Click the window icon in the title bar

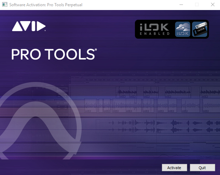(4, 4)
